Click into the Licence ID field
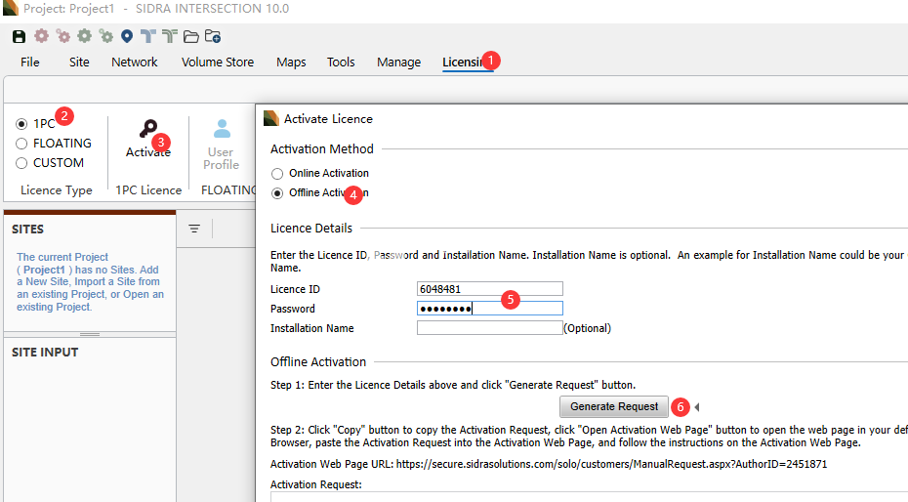The image size is (908, 502). click(489, 289)
